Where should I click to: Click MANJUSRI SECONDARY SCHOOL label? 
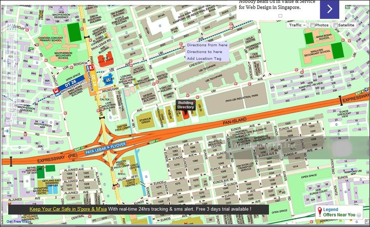pos(317,53)
